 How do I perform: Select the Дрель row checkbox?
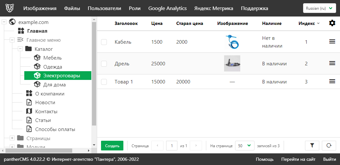[104, 64]
